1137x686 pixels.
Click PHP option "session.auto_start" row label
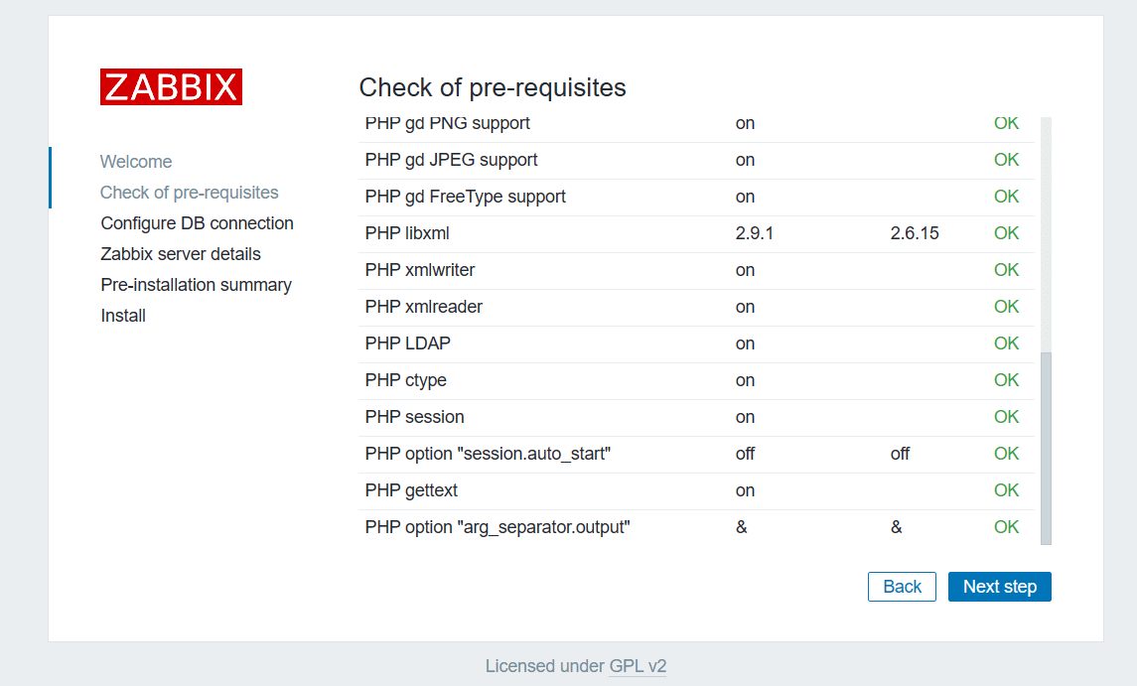pyautogui.click(x=488, y=454)
